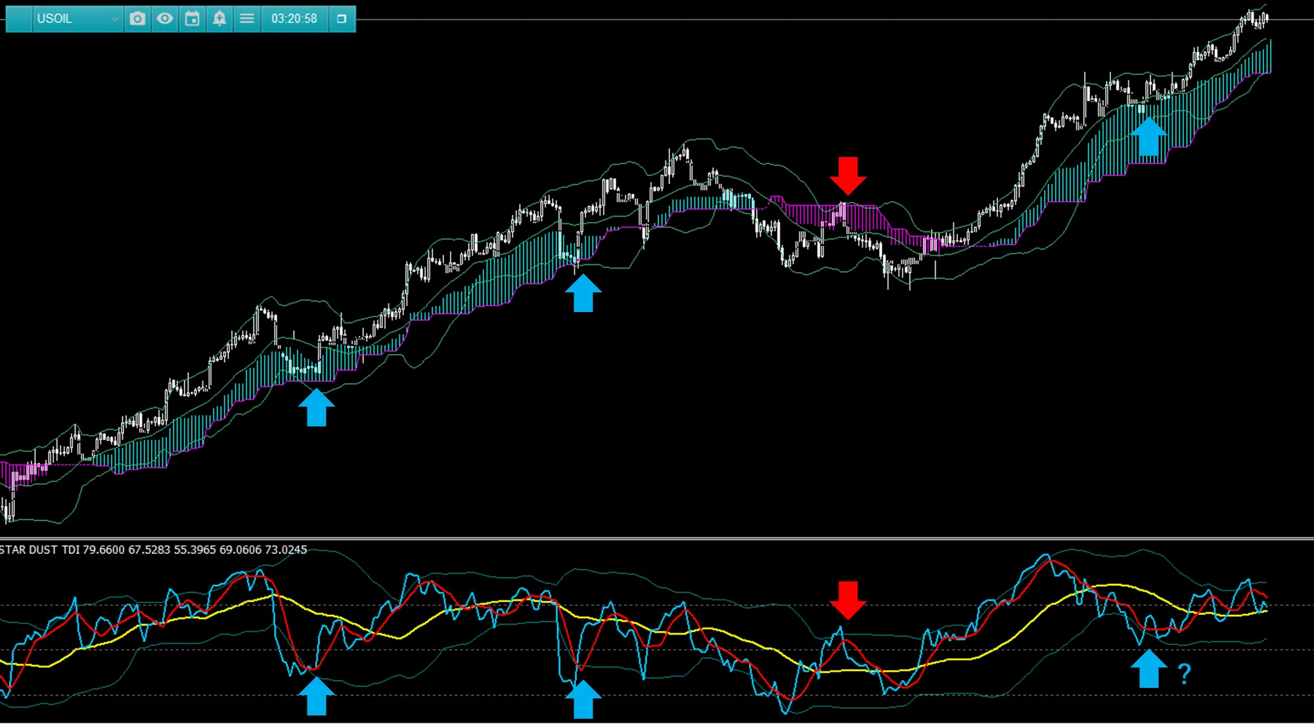This screenshot has height=724, width=1314.
Task: Toggle the eye visibility icon
Action: tap(165, 19)
